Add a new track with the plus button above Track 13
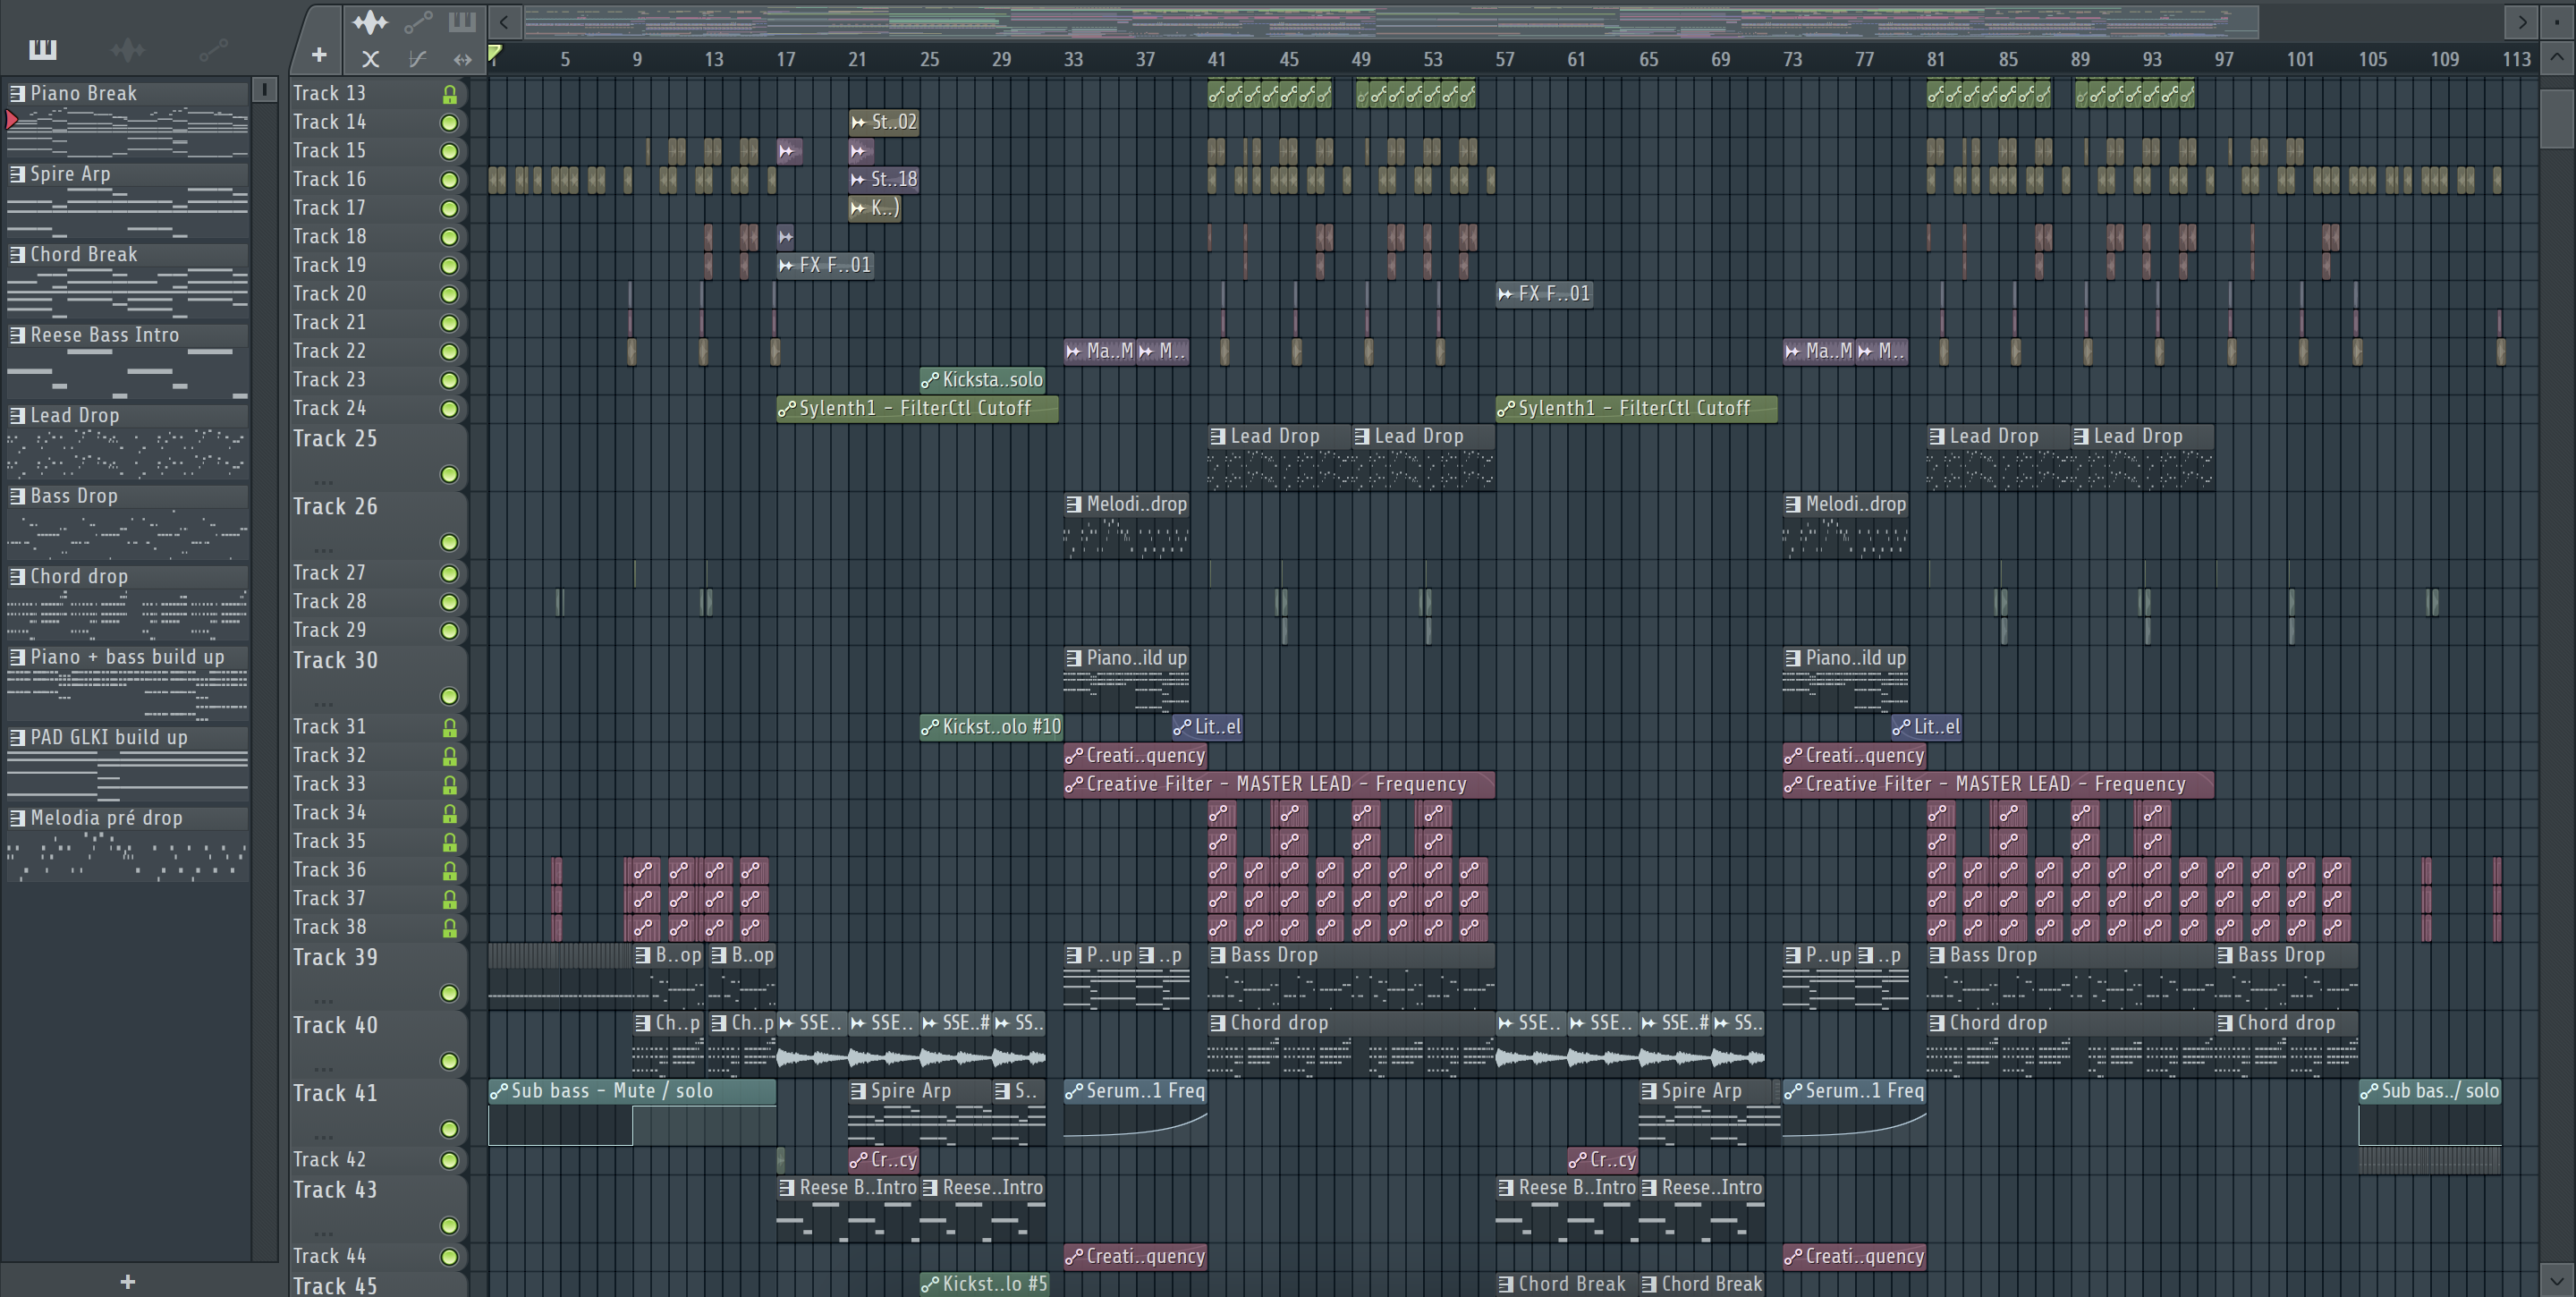Image resolution: width=2576 pixels, height=1297 pixels. (319, 55)
